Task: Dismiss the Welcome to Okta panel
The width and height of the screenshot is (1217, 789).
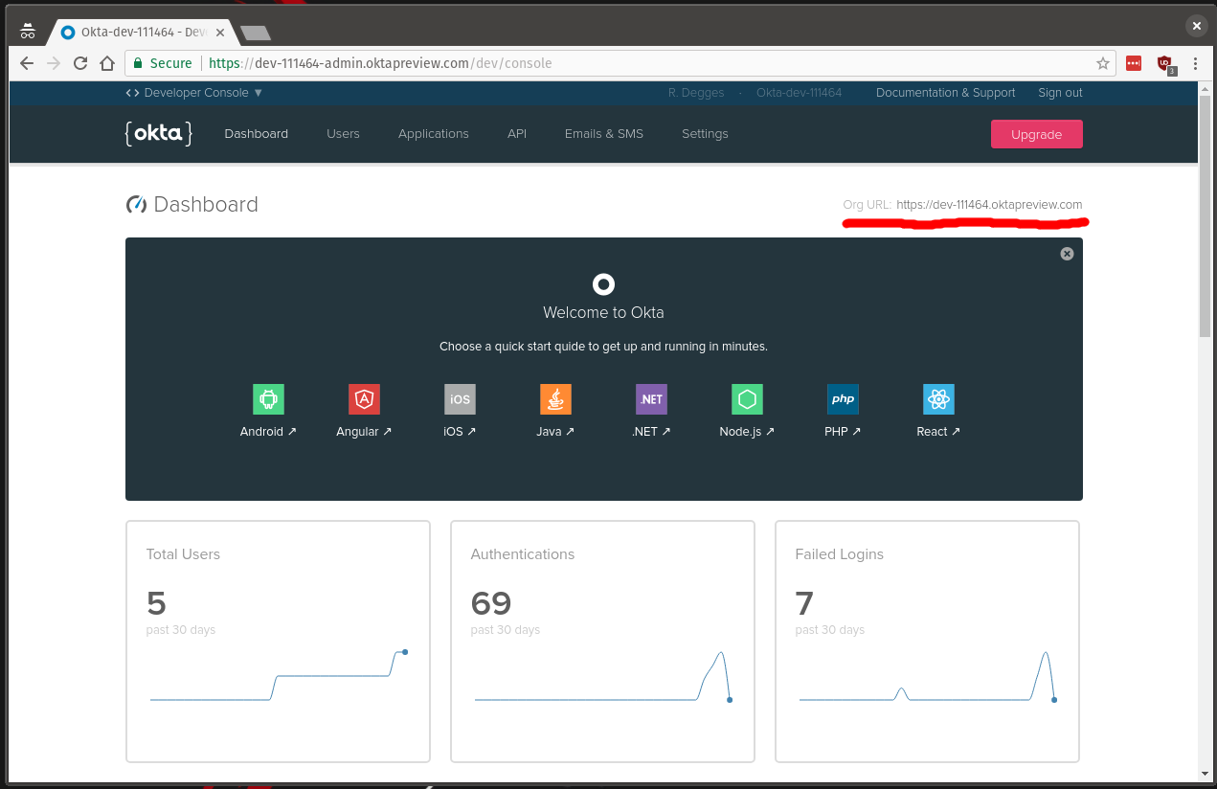Action: tap(1067, 254)
